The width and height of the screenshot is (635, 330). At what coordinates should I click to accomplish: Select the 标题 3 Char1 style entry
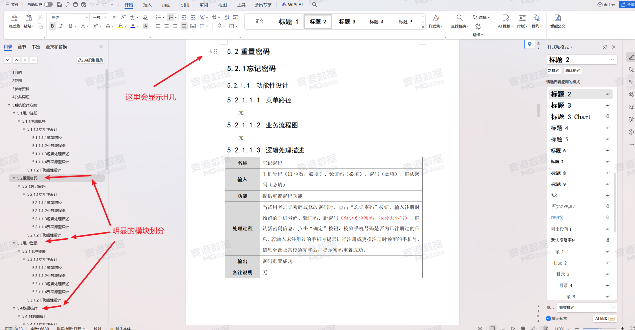coord(571,116)
